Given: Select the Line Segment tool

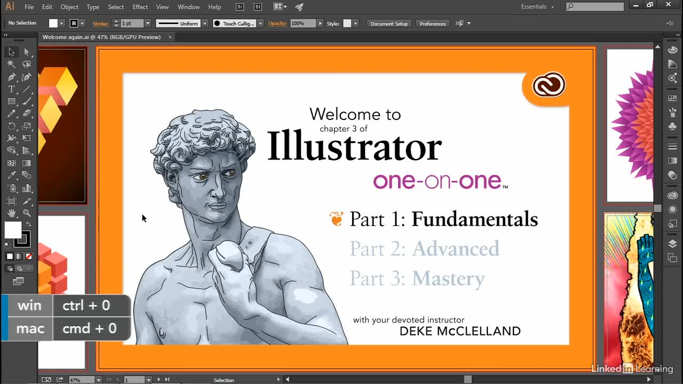Looking at the screenshot, I should point(27,89).
